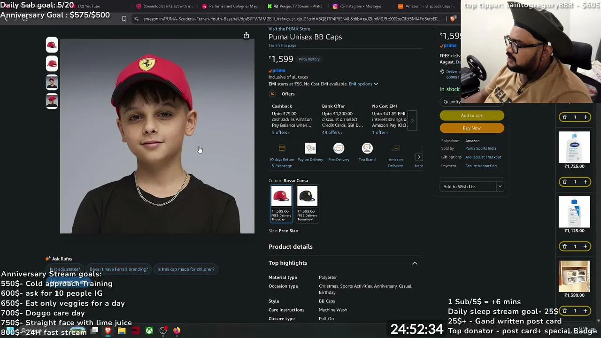The height and width of the screenshot is (338, 601).
Task: Collapse the Top highlights section
Action: pyautogui.click(x=415, y=263)
